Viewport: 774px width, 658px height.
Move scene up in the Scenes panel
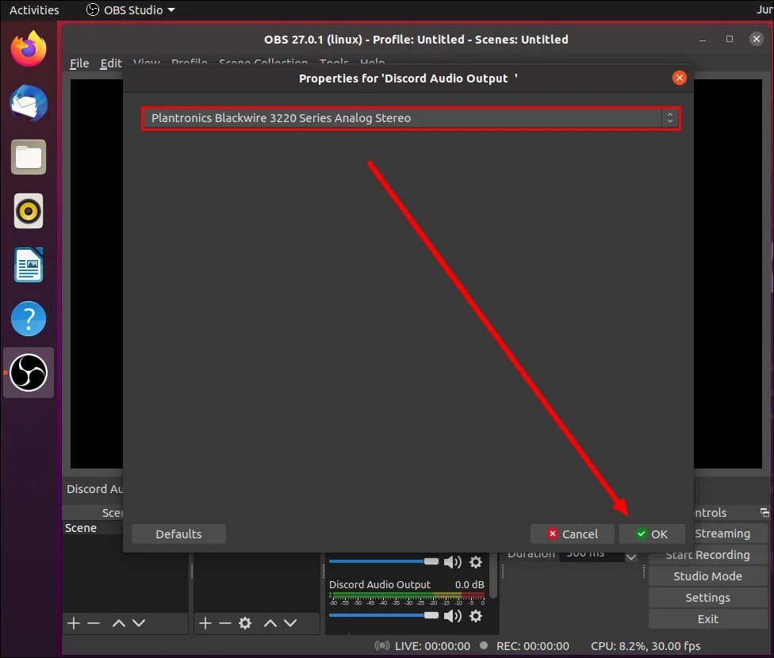(118, 623)
